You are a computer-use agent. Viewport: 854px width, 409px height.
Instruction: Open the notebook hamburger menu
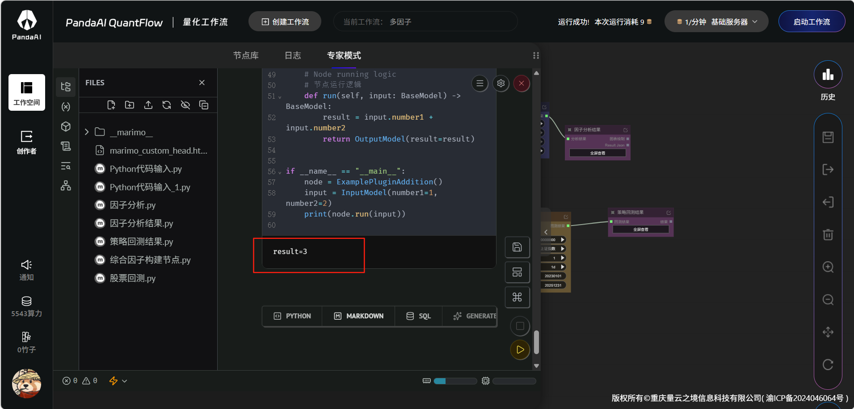click(x=480, y=83)
